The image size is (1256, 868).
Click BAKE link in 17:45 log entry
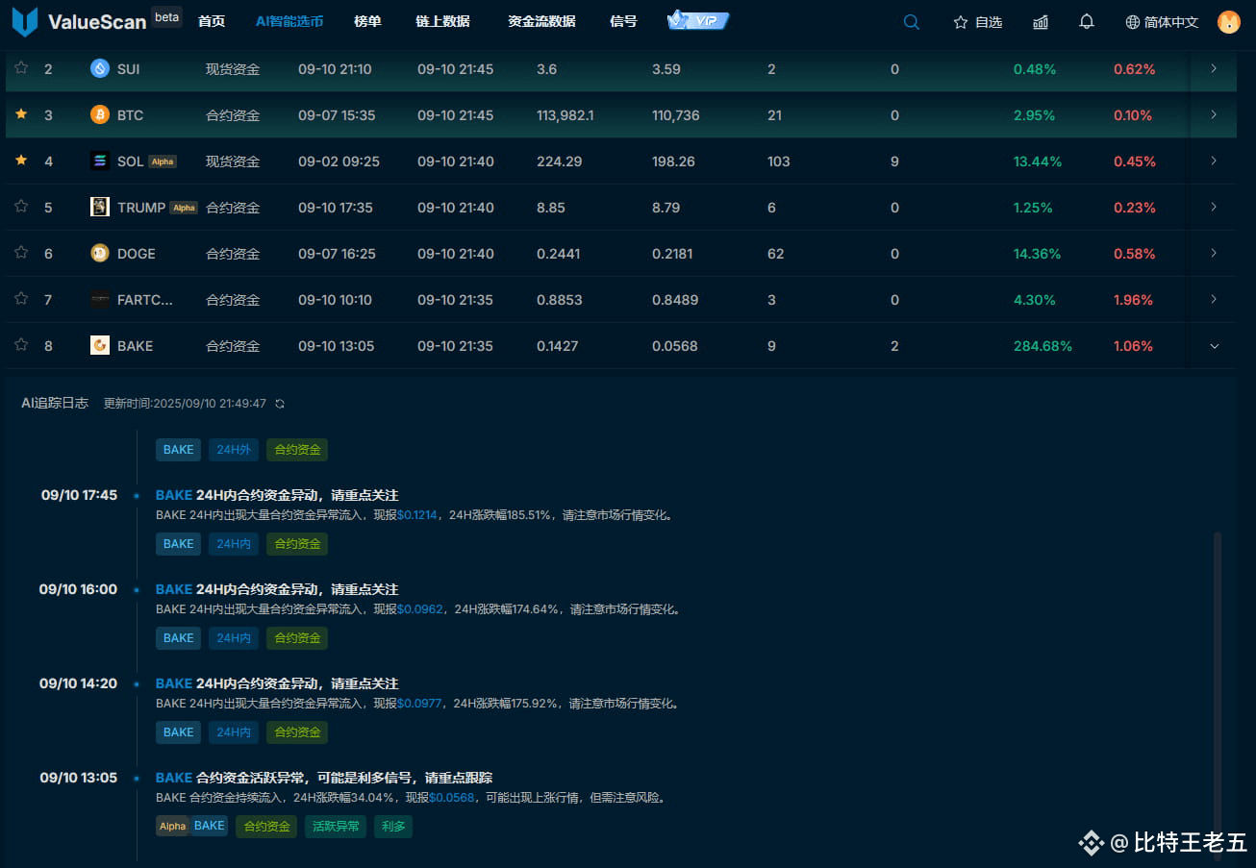174,495
